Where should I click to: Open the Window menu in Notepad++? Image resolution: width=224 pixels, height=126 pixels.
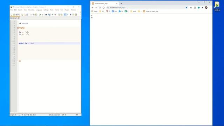[x=73, y=10]
